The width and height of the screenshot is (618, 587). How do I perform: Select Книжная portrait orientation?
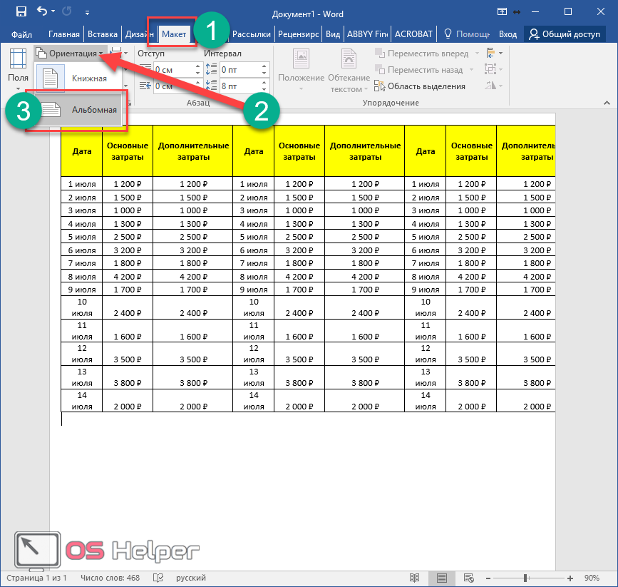pos(78,78)
